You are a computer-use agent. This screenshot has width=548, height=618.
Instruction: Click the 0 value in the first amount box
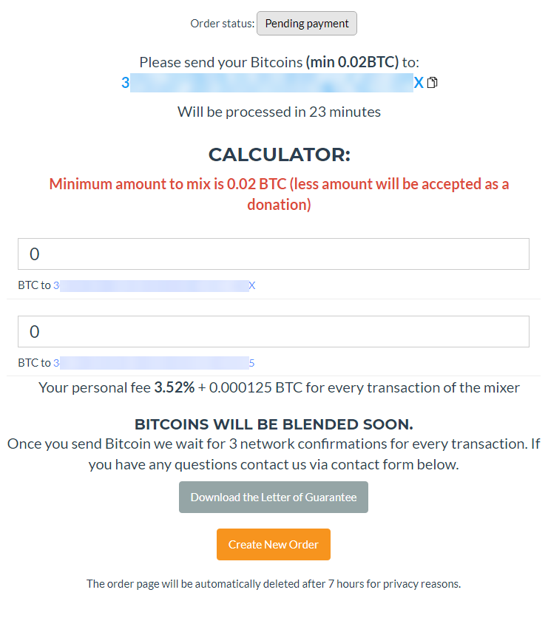click(x=34, y=254)
